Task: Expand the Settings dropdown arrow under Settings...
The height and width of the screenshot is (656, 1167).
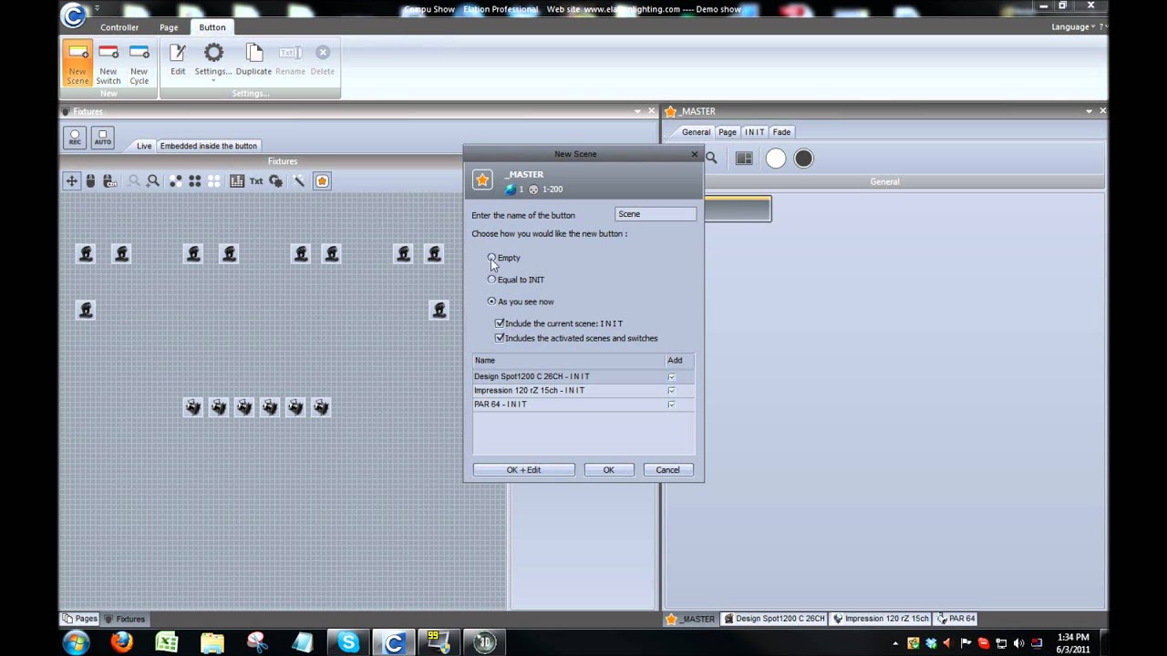Action: point(213,81)
